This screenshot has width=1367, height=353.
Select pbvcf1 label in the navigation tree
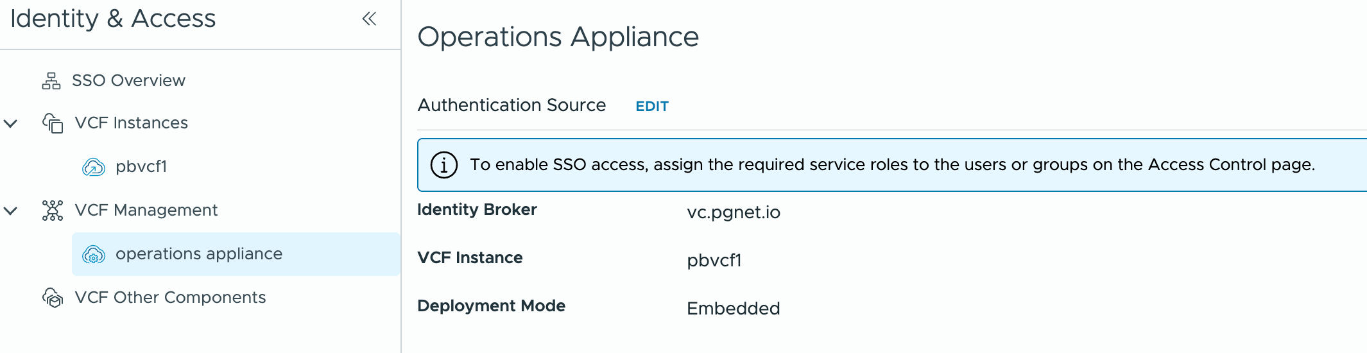[141, 167]
